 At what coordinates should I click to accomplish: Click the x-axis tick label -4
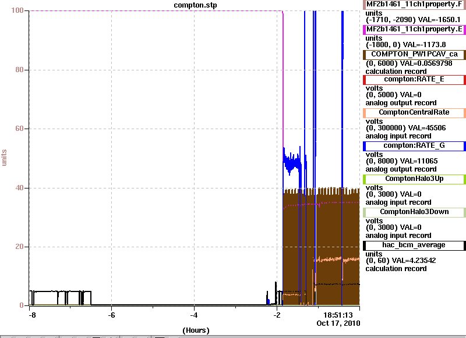[x=194, y=315]
